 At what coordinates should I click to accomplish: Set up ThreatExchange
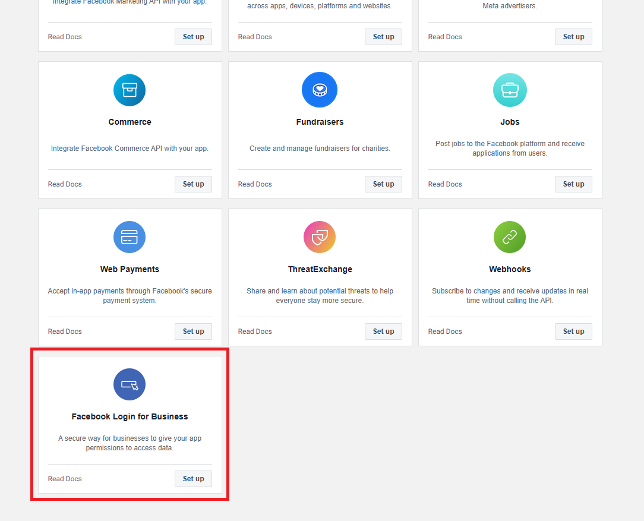click(384, 331)
